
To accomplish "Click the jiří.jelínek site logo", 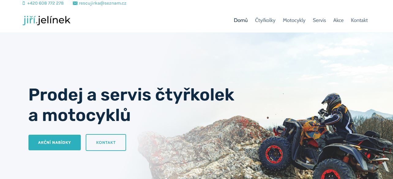I will pos(47,20).
